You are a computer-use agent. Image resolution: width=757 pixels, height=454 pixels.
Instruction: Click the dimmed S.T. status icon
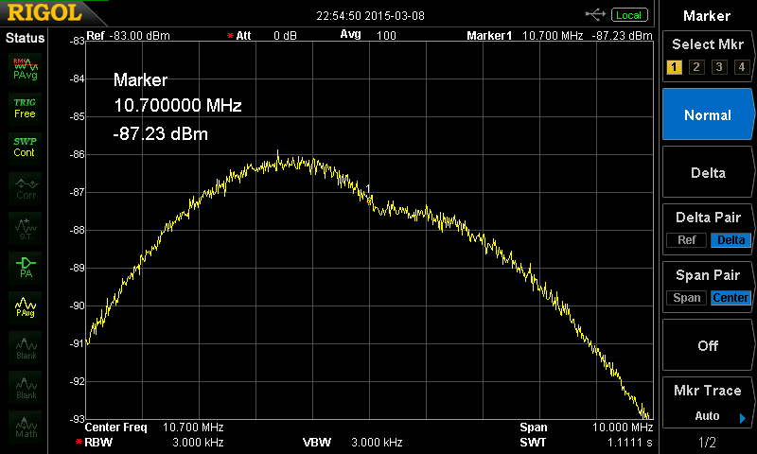[26, 228]
